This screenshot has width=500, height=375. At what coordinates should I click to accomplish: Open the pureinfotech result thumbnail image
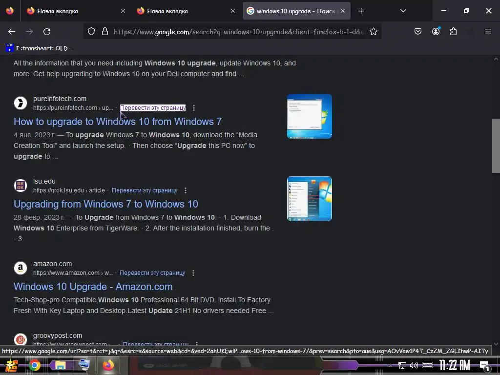(x=309, y=116)
